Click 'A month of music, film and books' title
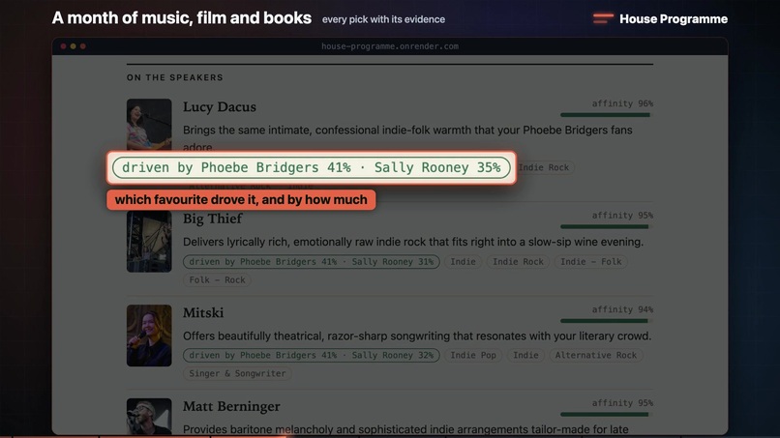Image resolution: width=780 pixels, height=438 pixels. click(182, 18)
